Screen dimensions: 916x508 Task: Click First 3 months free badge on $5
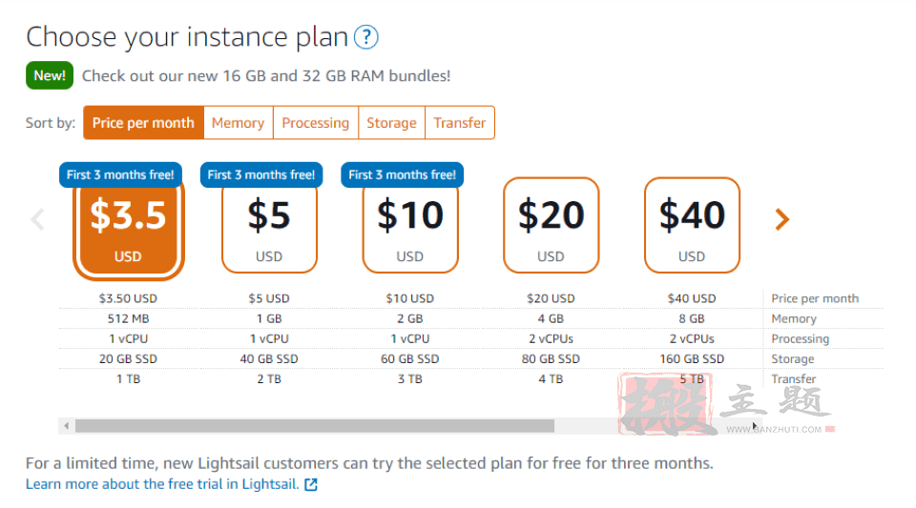(261, 175)
